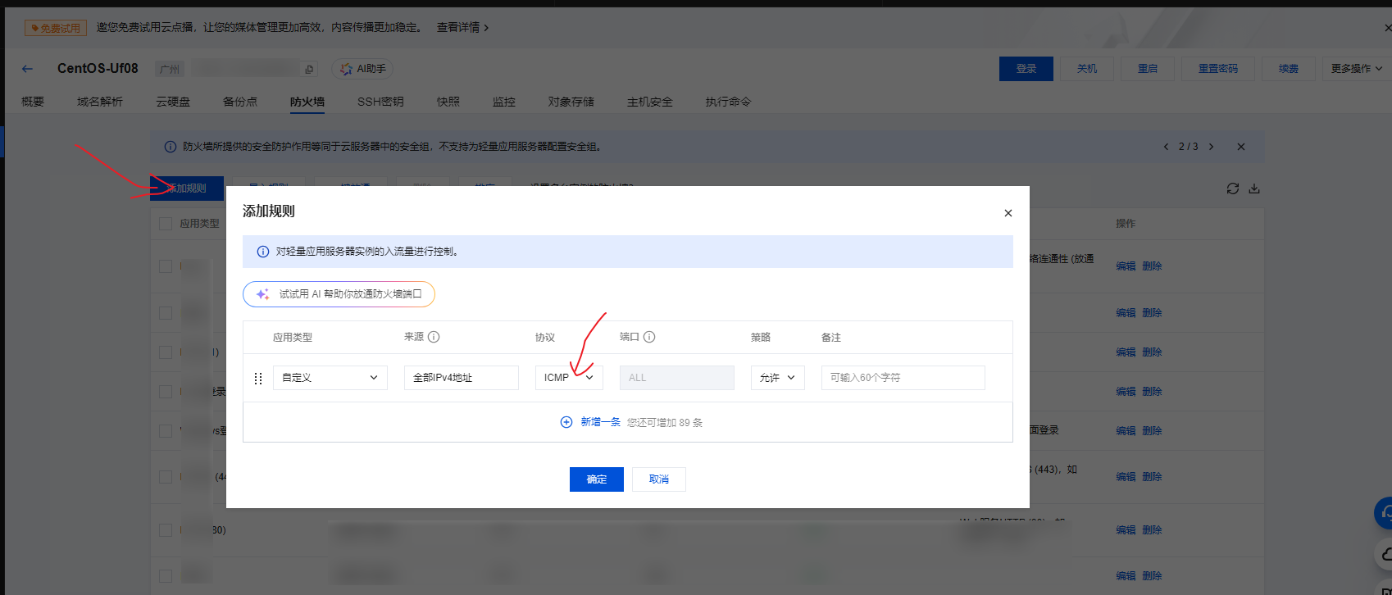
Task: Toggle the select-all checkbox by 应用类型
Action: click(166, 224)
